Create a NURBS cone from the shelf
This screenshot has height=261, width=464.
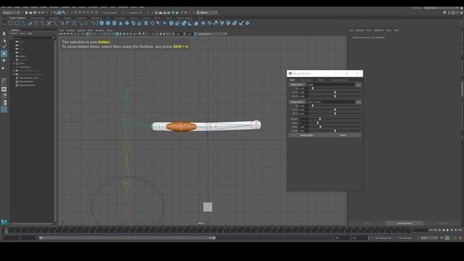click(x=120, y=23)
